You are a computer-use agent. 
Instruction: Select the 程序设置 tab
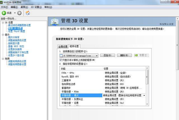pos(74,46)
